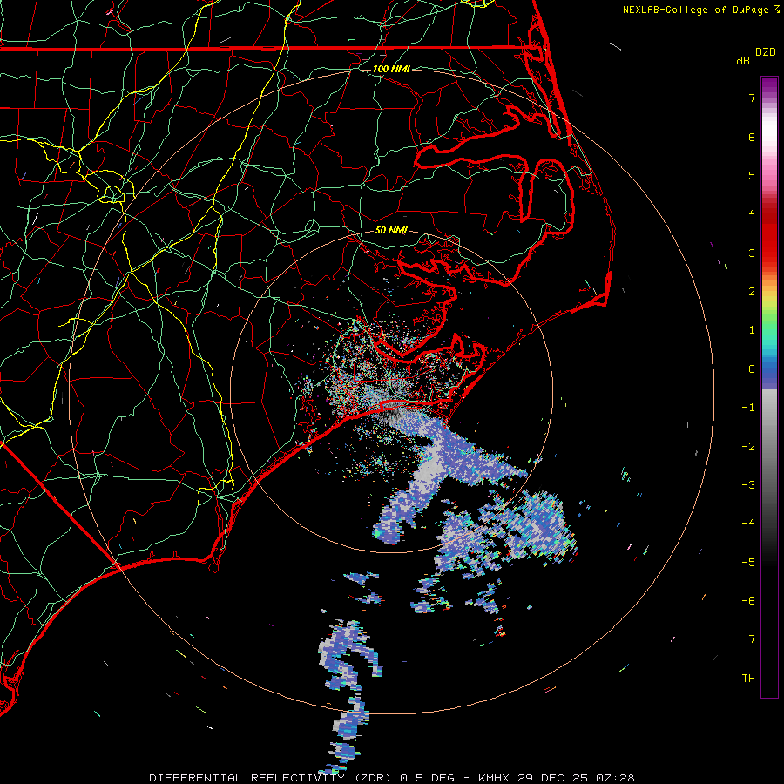784x784 pixels.
Task: Select the 50 NMI range ring label
Action: coord(391,231)
